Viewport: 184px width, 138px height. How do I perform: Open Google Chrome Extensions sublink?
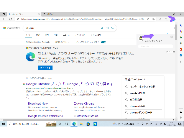46,116
